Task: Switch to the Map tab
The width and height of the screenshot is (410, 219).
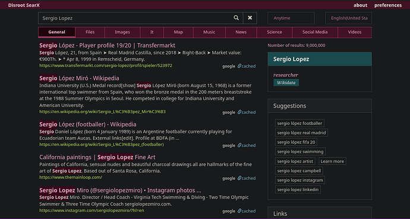Action: click(x=178, y=32)
